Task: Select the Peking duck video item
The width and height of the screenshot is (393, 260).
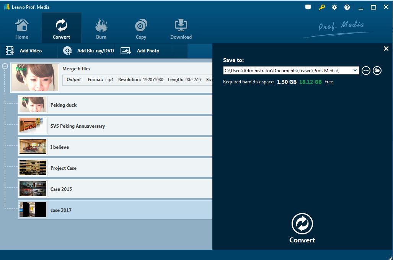Action: (115, 105)
